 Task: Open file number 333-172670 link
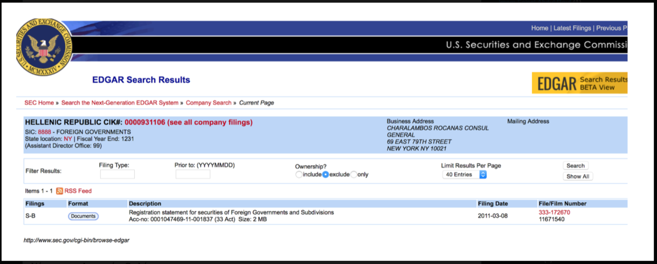[x=554, y=212]
